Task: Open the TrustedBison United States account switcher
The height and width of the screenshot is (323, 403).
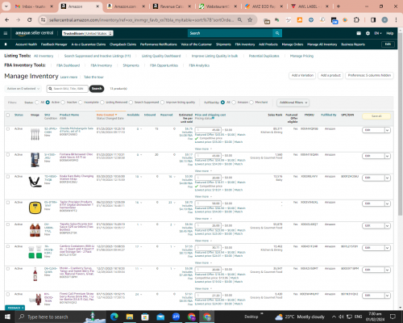Action: coord(88,33)
